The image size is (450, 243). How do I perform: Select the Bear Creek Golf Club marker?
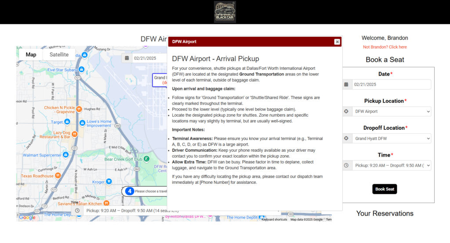pos(146,159)
